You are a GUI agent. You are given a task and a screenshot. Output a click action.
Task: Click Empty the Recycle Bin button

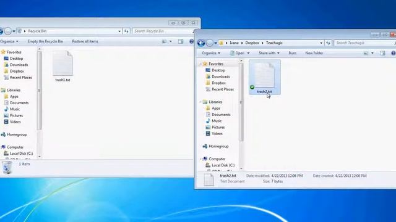pyautogui.click(x=45, y=41)
